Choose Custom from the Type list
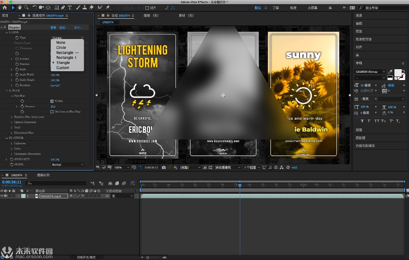Viewport: 409px width, 260px height. coord(62,68)
